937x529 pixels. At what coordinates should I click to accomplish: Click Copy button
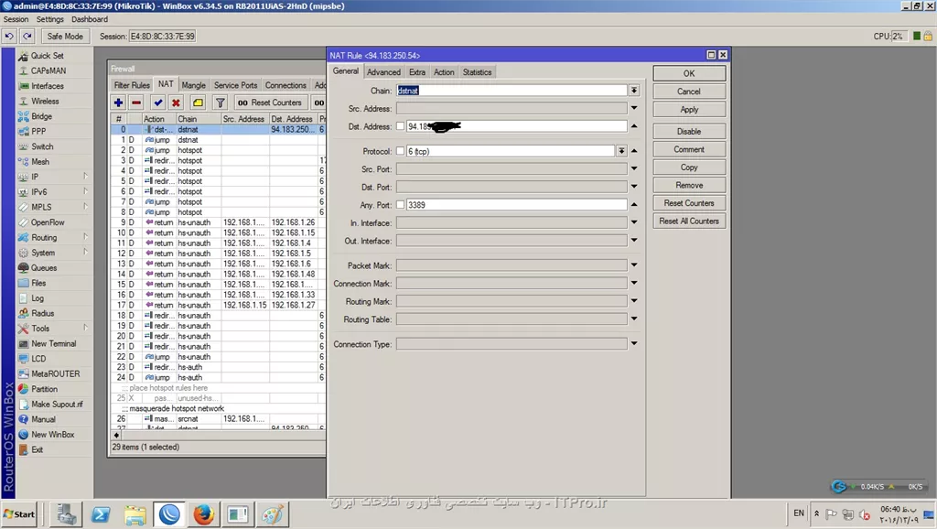[689, 167]
